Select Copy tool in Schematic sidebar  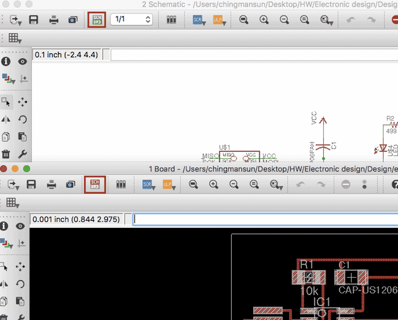6,137
